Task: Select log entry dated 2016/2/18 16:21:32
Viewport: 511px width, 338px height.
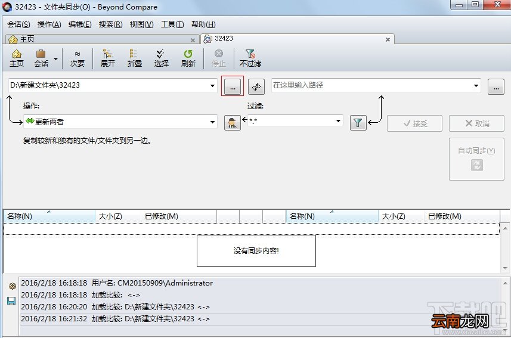Action: point(260,319)
